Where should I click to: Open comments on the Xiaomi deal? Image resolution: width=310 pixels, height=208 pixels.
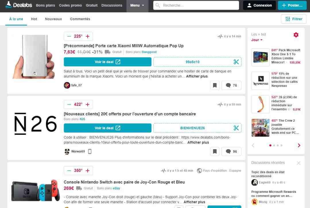coord(231,85)
